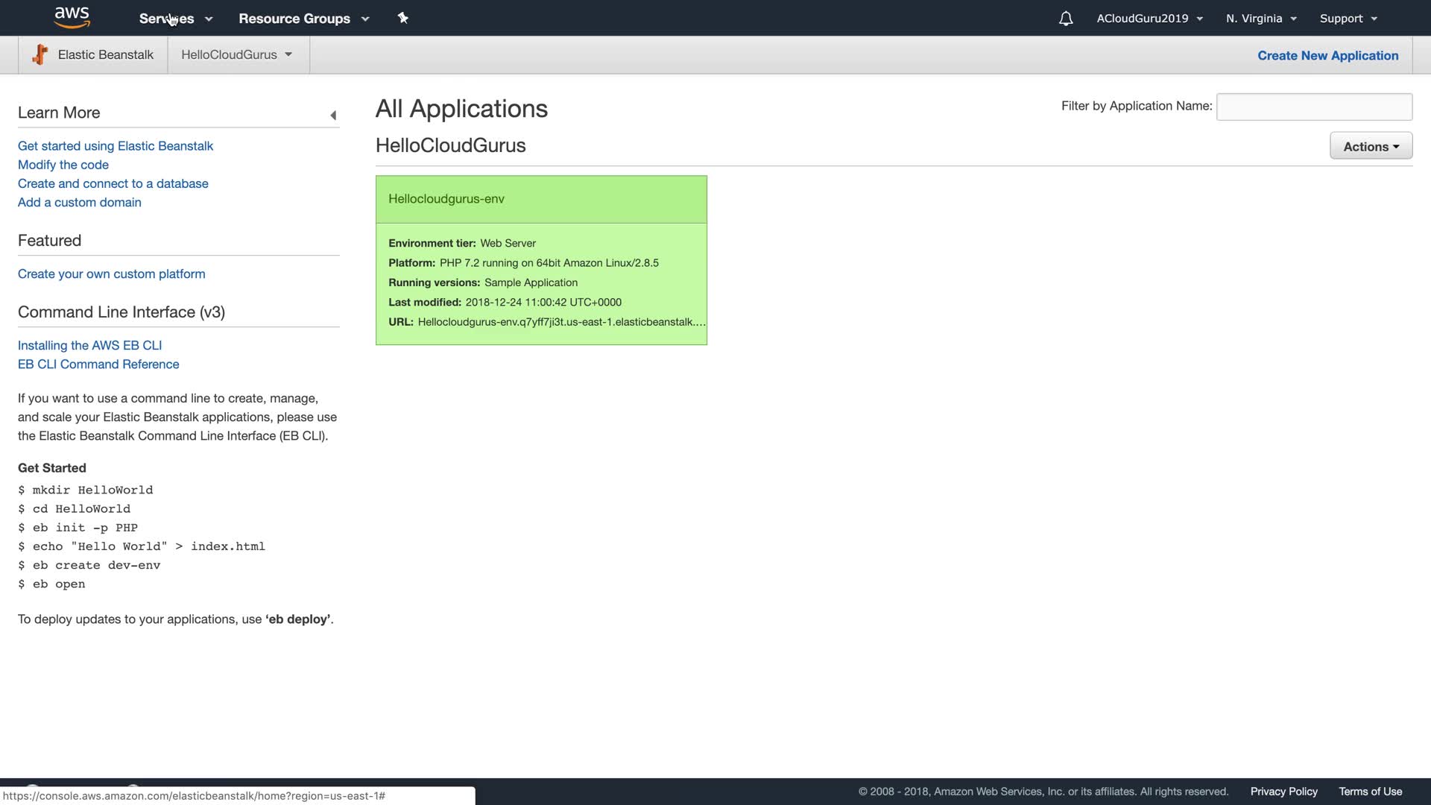
Task: Open the Hellocloudgurus-env URL link
Action: 560,322
